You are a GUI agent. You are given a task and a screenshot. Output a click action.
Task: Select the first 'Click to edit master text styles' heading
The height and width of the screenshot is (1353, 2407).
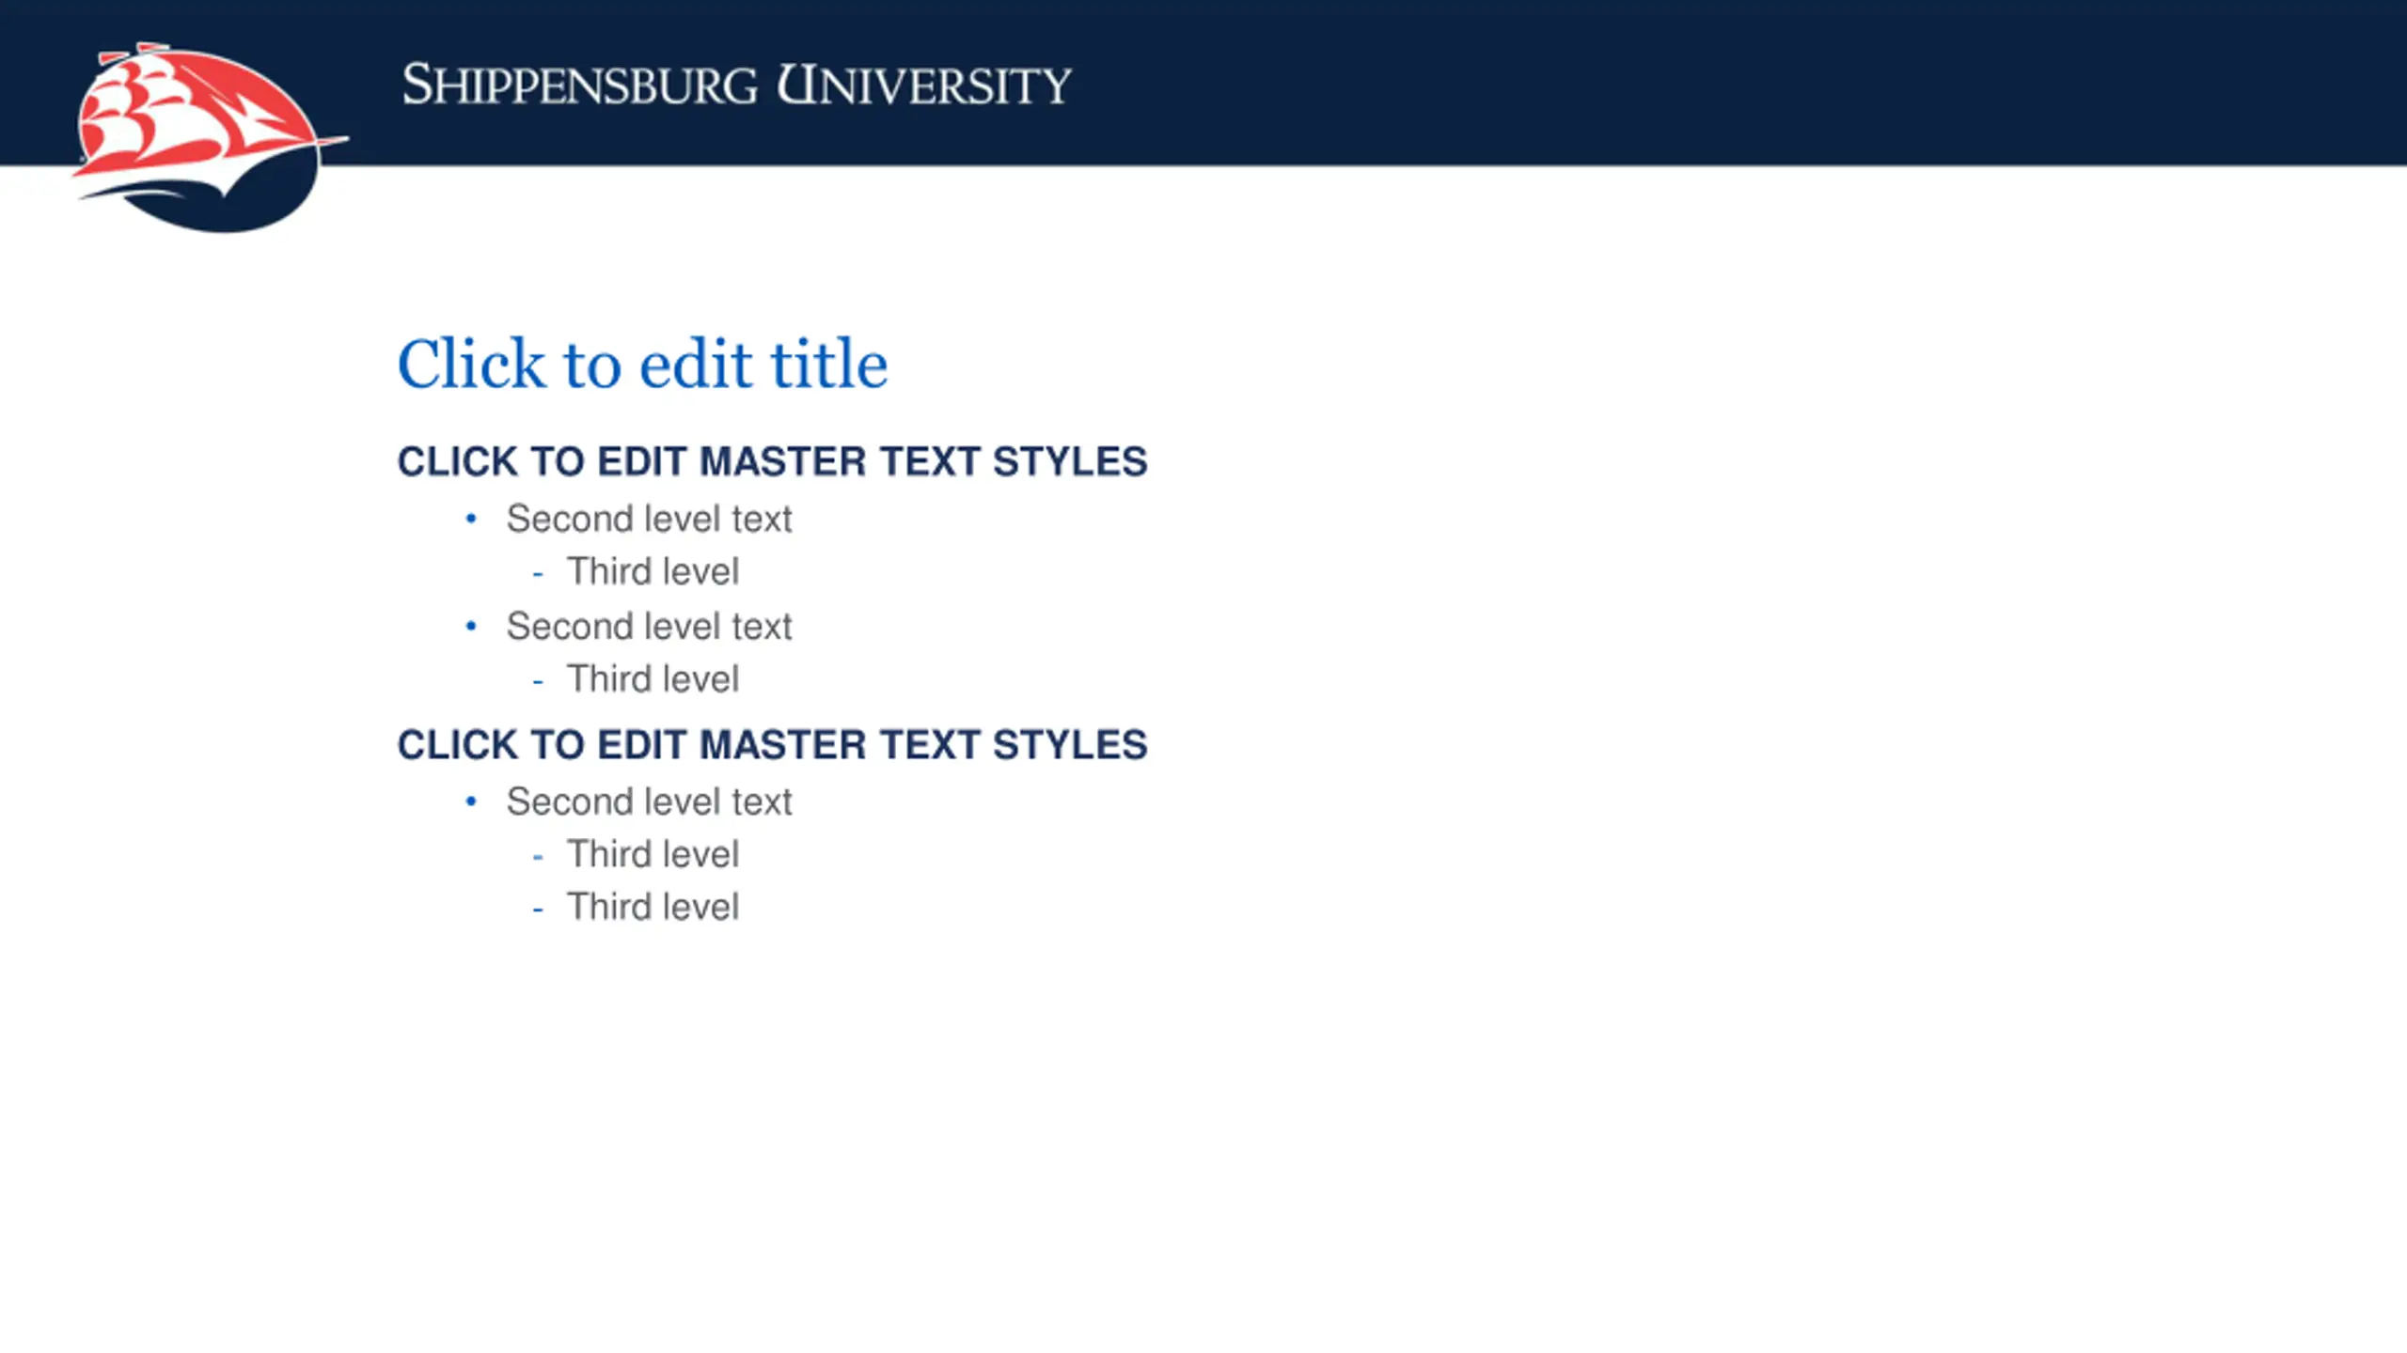[772, 461]
